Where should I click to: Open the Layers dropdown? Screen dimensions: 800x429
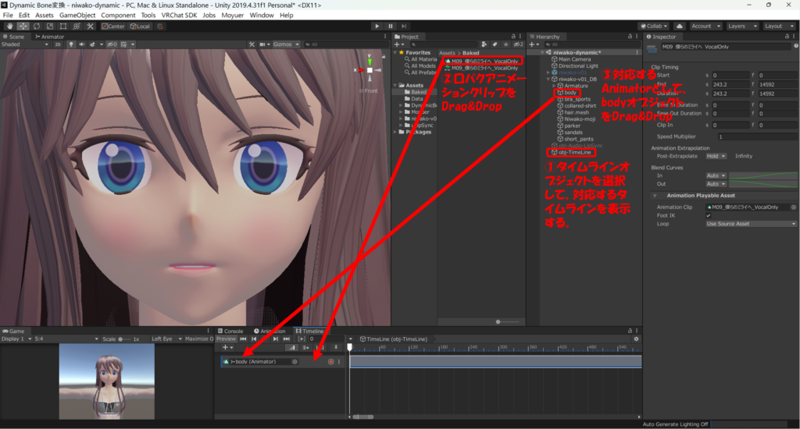pos(741,26)
